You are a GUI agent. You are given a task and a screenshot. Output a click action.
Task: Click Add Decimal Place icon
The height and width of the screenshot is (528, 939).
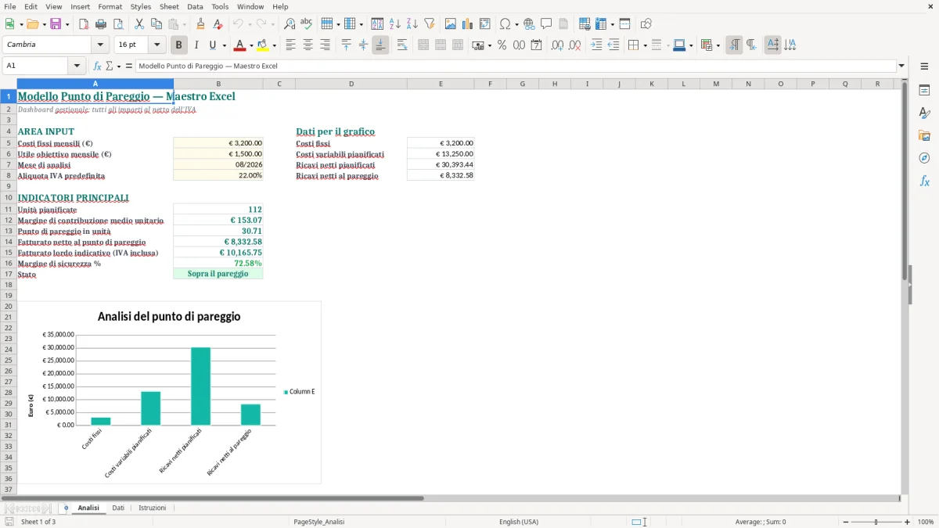click(557, 45)
